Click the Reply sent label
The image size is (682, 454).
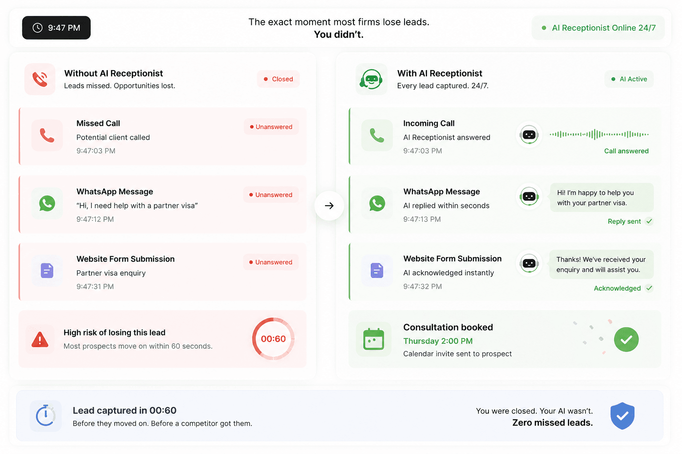[x=624, y=221]
